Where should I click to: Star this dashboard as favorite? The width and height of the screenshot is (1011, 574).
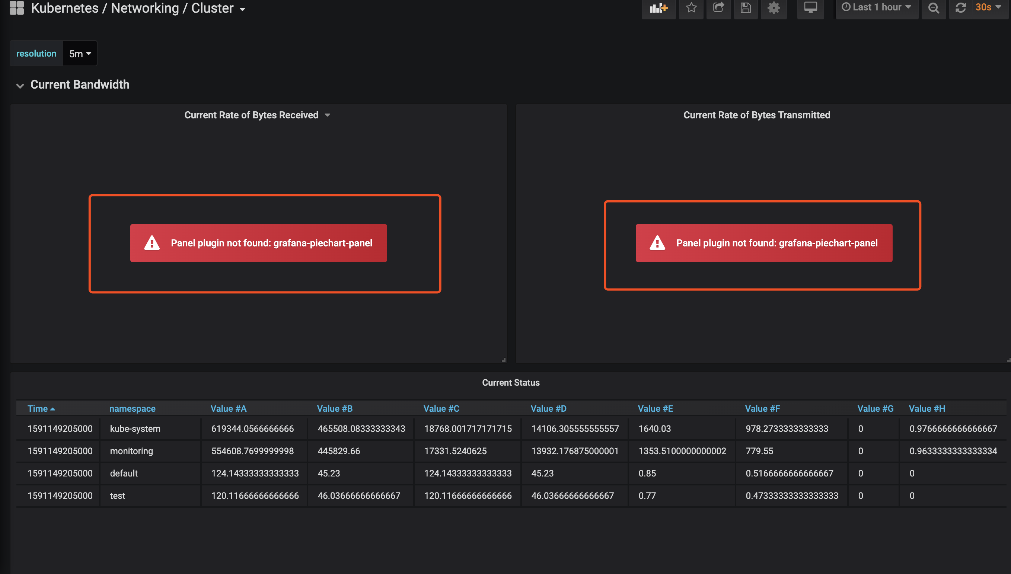tap(691, 8)
